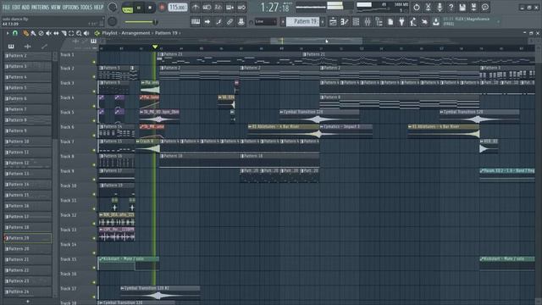The image size is (542, 305).
Task: Select Pattern 2 in picker list
Action: pos(28,55)
